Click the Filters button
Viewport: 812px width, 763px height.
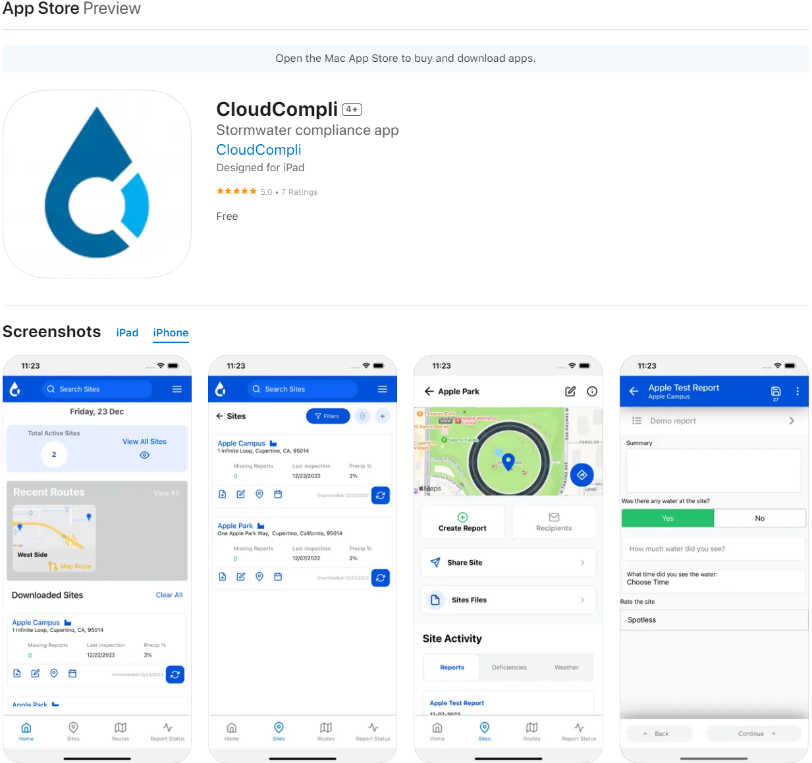[x=327, y=416]
